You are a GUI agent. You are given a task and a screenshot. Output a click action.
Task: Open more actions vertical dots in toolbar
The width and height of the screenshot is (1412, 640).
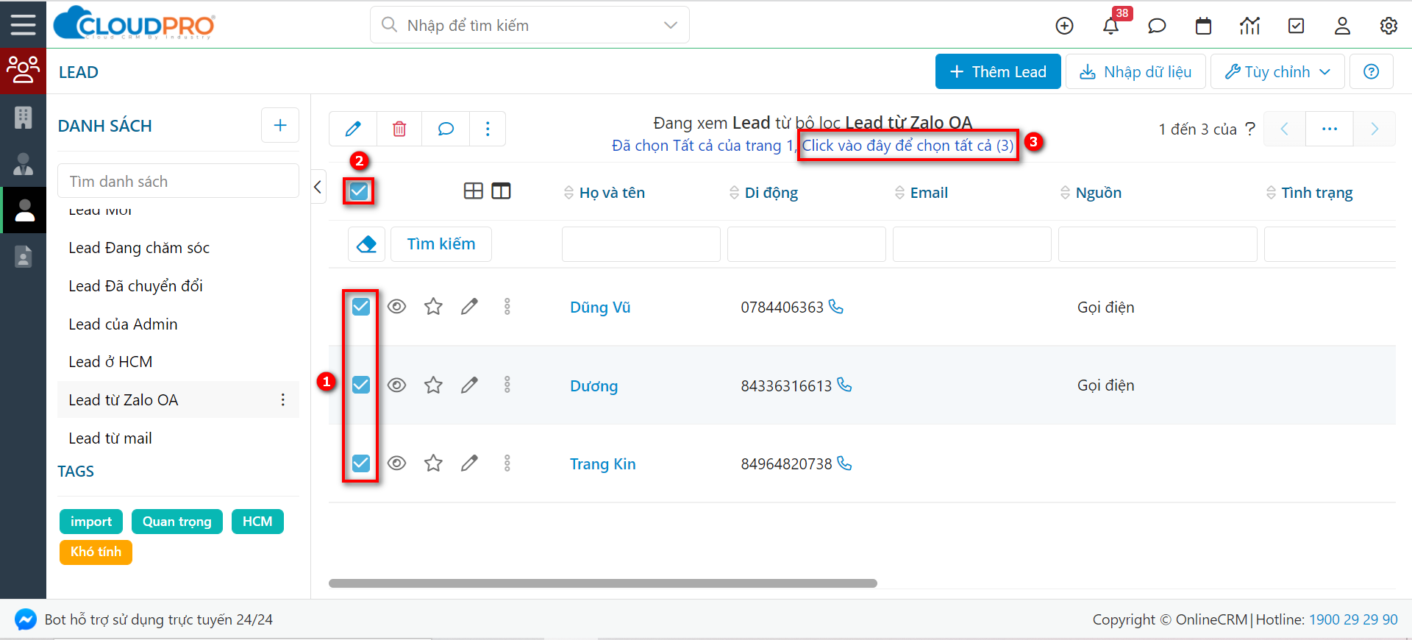(x=488, y=129)
